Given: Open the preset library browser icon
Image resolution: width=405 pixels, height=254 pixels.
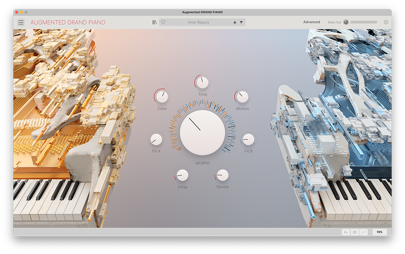Looking at the screenshot, I should (154, 22).
